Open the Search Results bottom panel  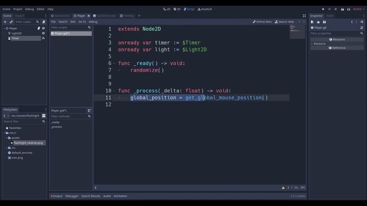click(x=91, y=196)
